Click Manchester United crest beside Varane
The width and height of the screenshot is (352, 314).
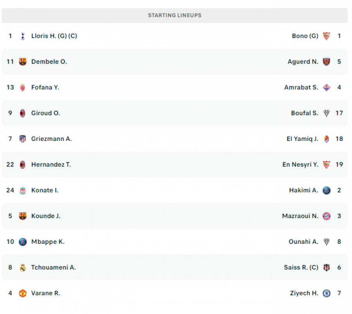[23, 293]
